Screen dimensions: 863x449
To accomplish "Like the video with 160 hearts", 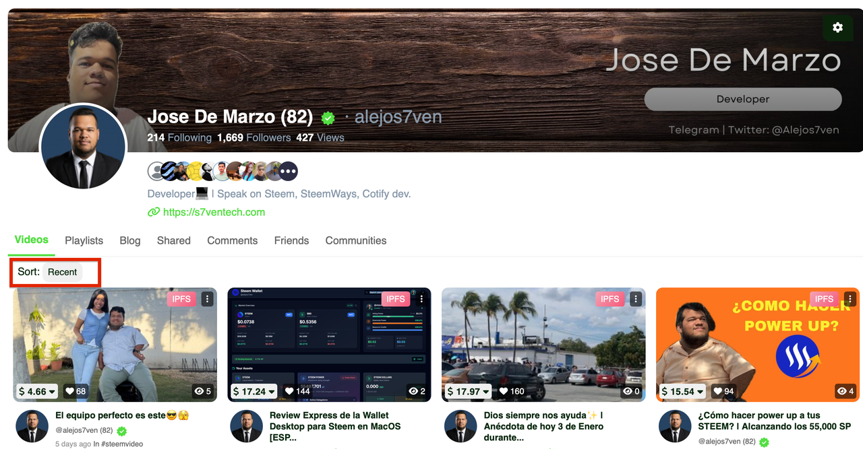I will tap(512, 391).
